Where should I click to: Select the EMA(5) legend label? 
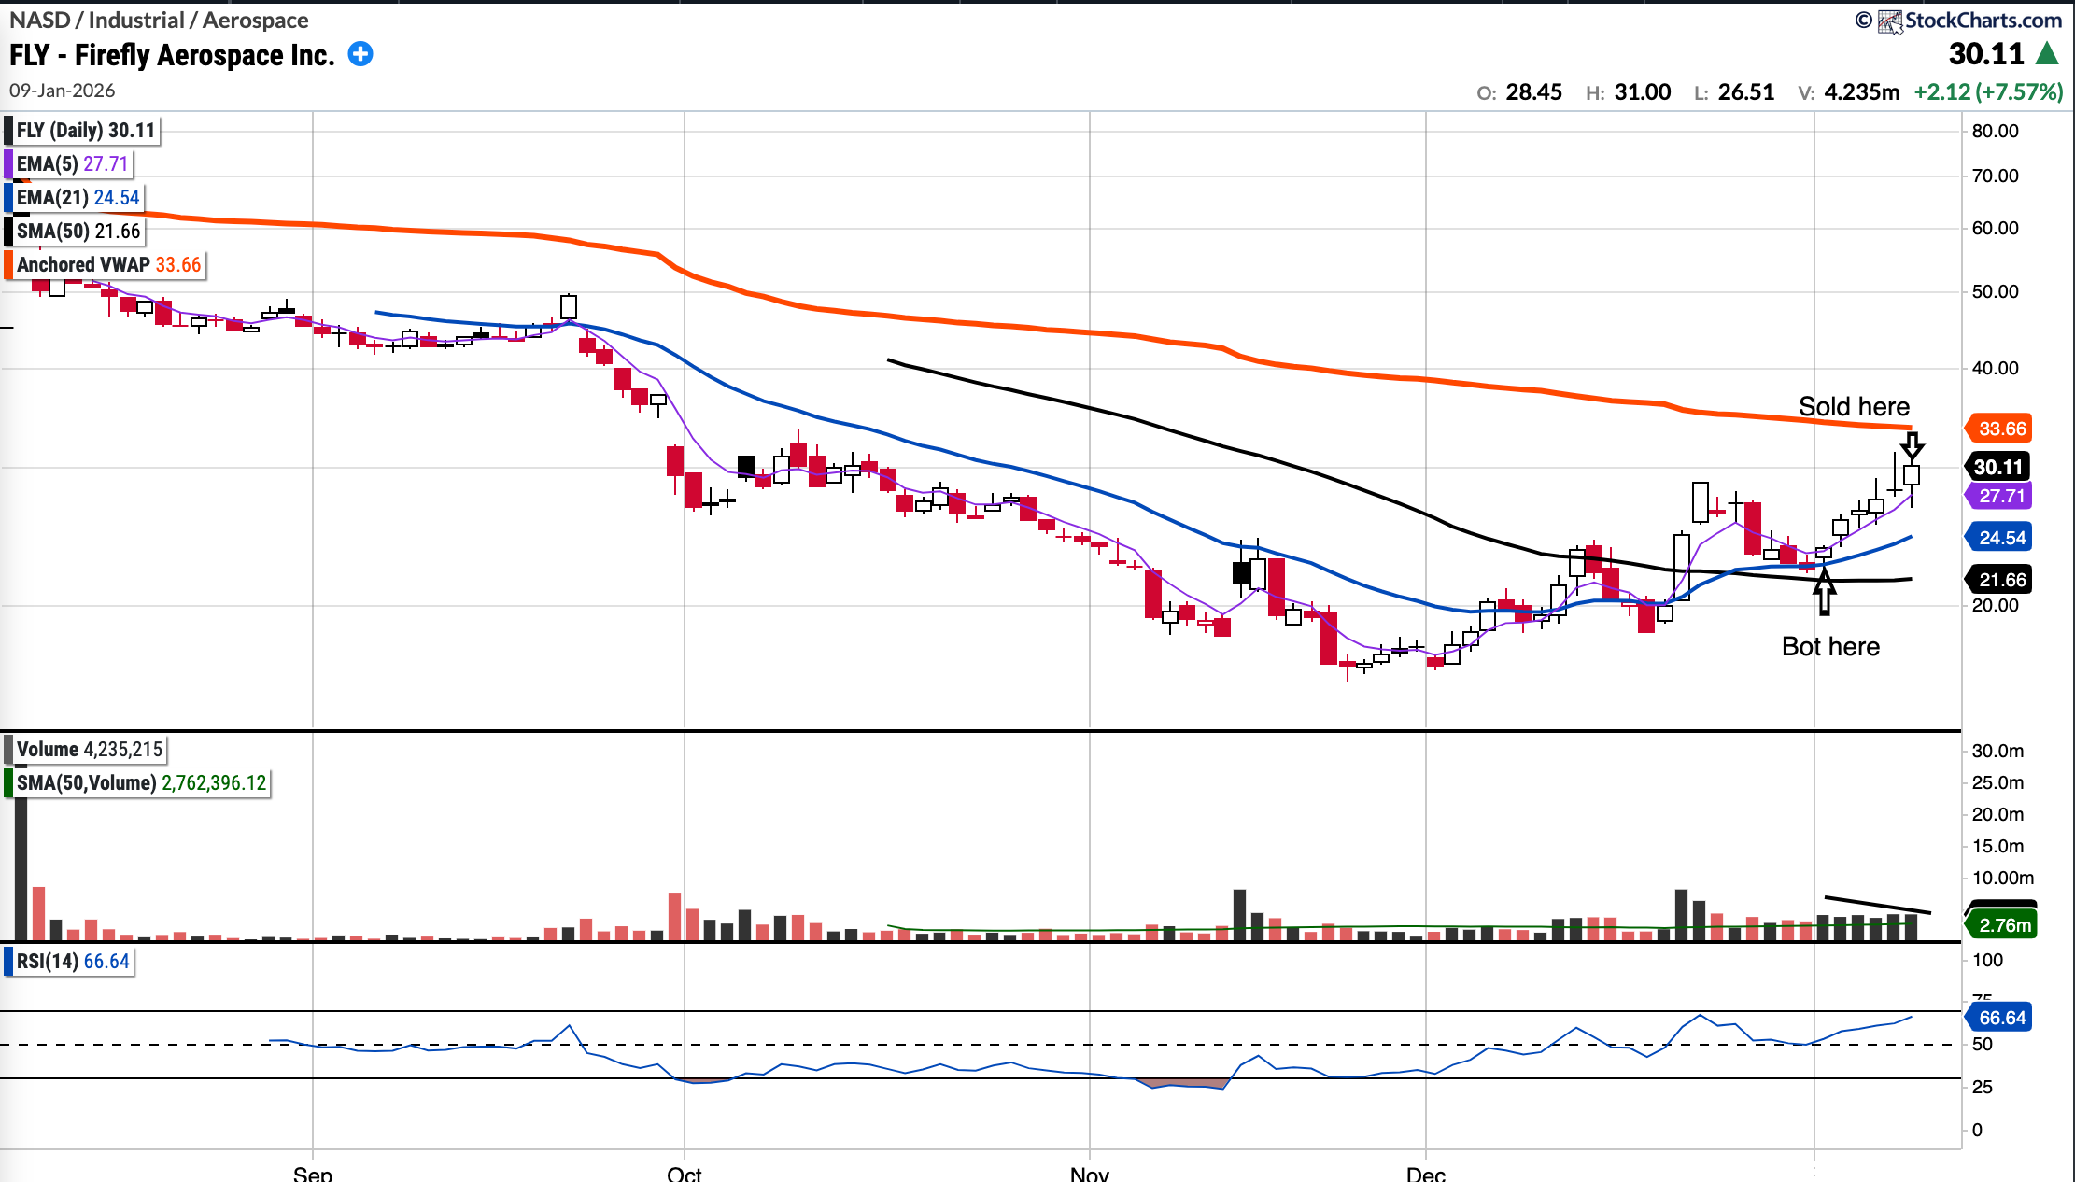click(x=71, y=164)
